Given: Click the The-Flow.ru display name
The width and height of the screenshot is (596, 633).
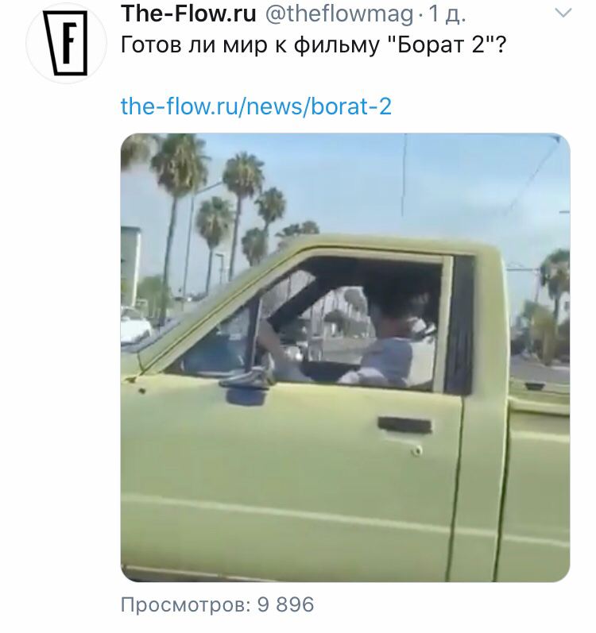Looking at the screenshot, I should (x=188, y=14).
